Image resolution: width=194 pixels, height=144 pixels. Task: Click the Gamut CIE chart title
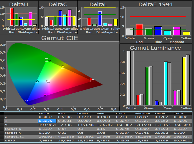click(x=60, y=38)
